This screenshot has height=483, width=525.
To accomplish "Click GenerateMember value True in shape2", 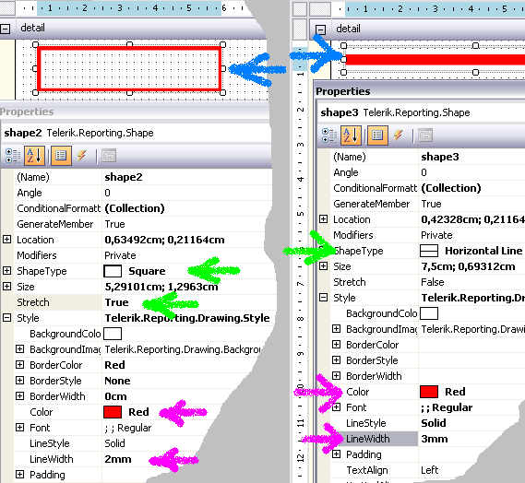I will point(114,224).
